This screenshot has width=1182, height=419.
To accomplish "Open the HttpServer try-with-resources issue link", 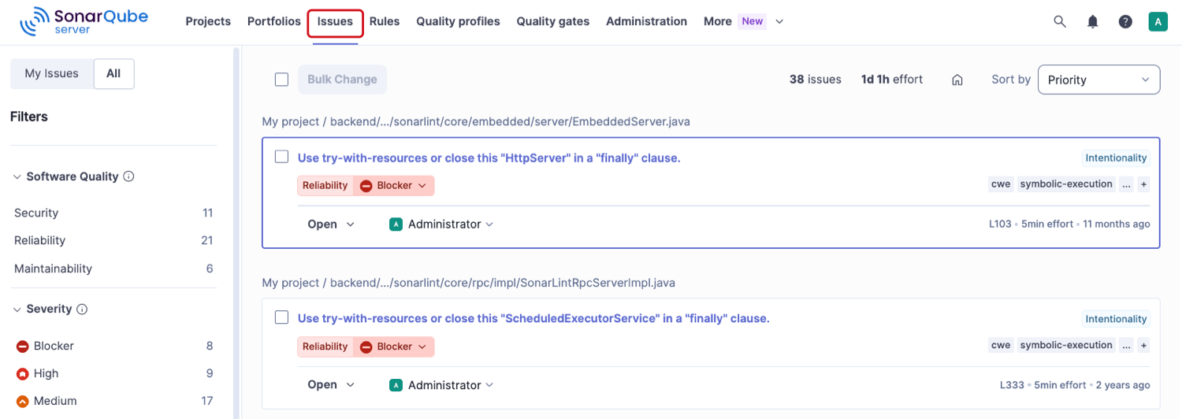I will tap(489, 158).
